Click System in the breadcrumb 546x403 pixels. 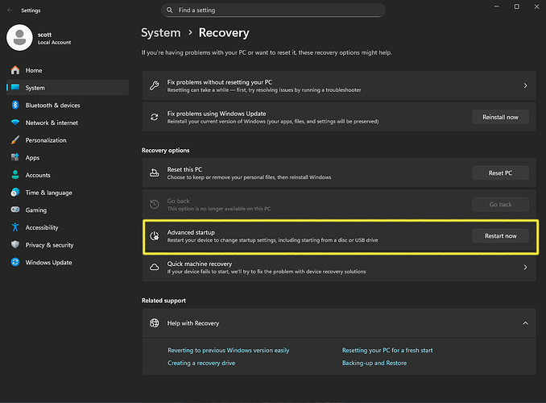[x=160, y=33]
